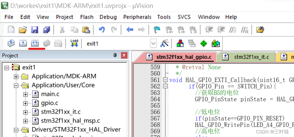This screenshot has width=294, height=137.
Task: Insert a bookmark with the flag icon
Action: coord(156,30)
